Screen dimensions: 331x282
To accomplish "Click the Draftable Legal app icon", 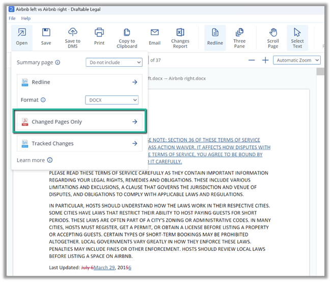I will pyautogui.click(x=11, y=9).
